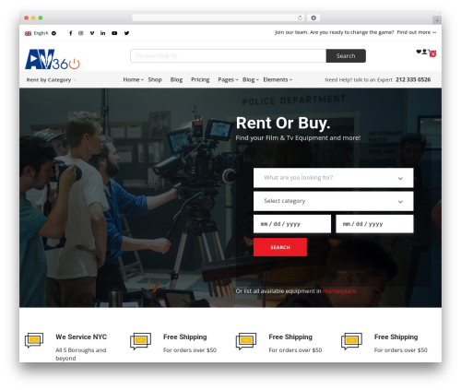The width and height of the screenshot is (461, 390).
Task: Follow the 'Find out more' link
Action: [417, 32]
